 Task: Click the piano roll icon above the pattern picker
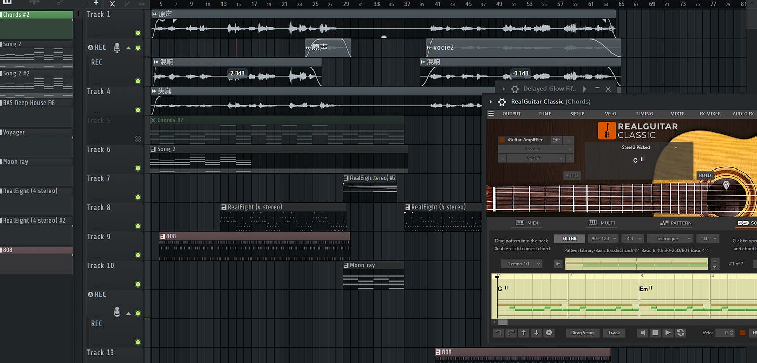(7, 3)
